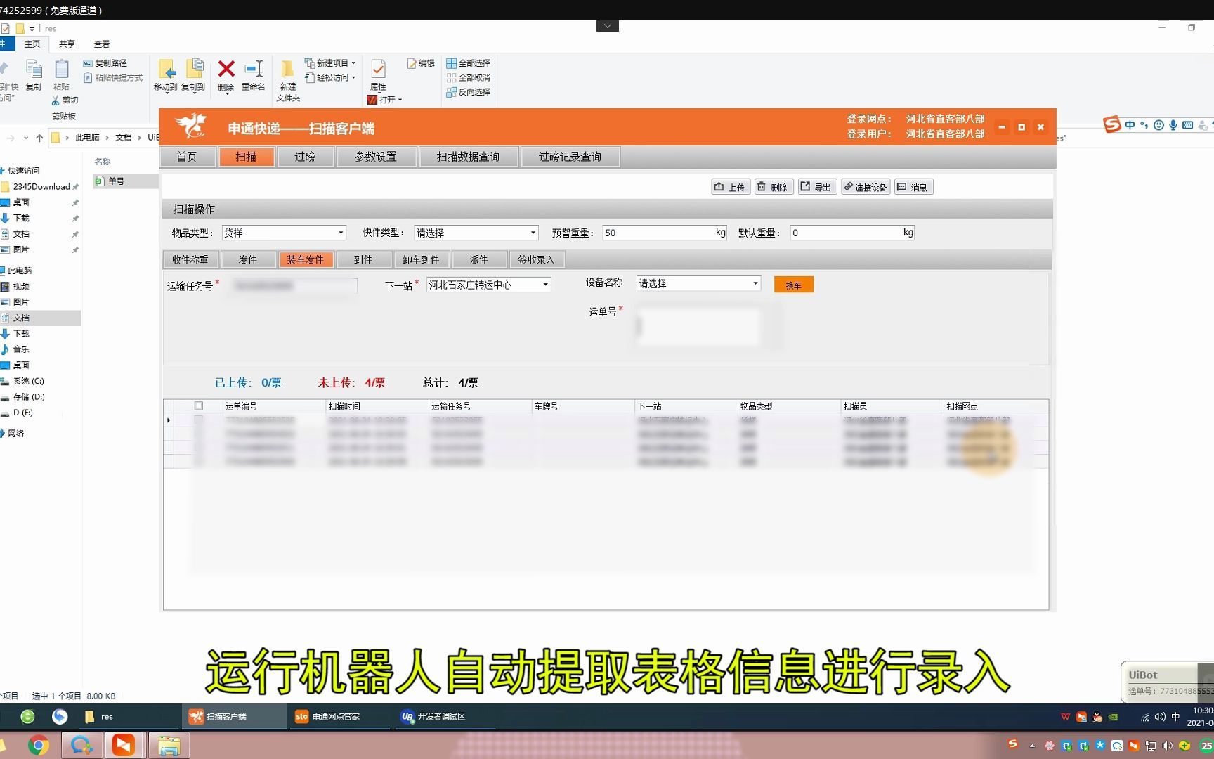The height and width of the screenshot is (759, 1214).
Task: Click 全部取消 deselect all in the ribbon
Action: (x=468, y=77)
